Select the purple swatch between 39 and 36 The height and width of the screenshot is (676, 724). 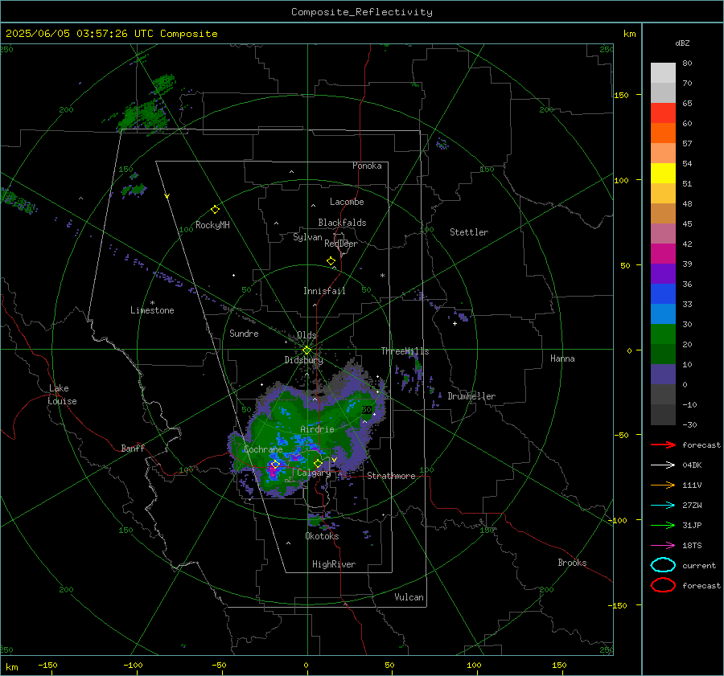(x=663, y=274)
